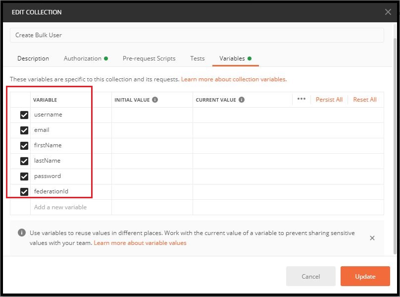Disable the federationId variable checkbox
Screen dimensions: 400x297
pos(24,192)
